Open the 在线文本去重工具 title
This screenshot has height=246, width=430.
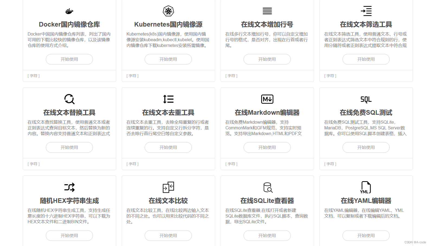[168, 113]
